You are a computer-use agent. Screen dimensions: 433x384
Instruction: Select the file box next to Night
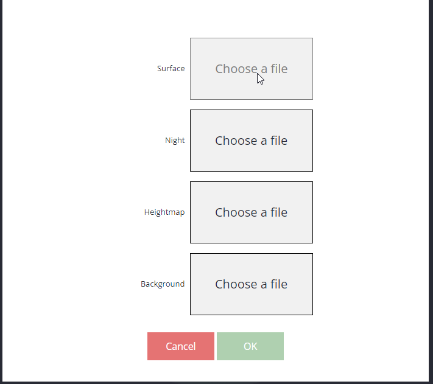(x=252, y=141)
